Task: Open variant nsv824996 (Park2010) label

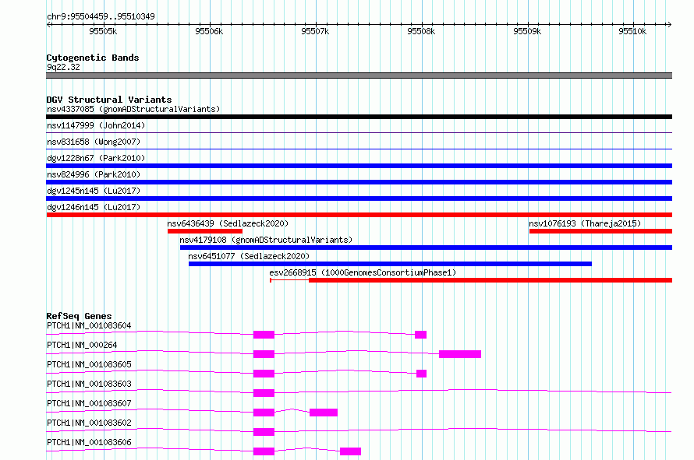Action: pos(94,174)
